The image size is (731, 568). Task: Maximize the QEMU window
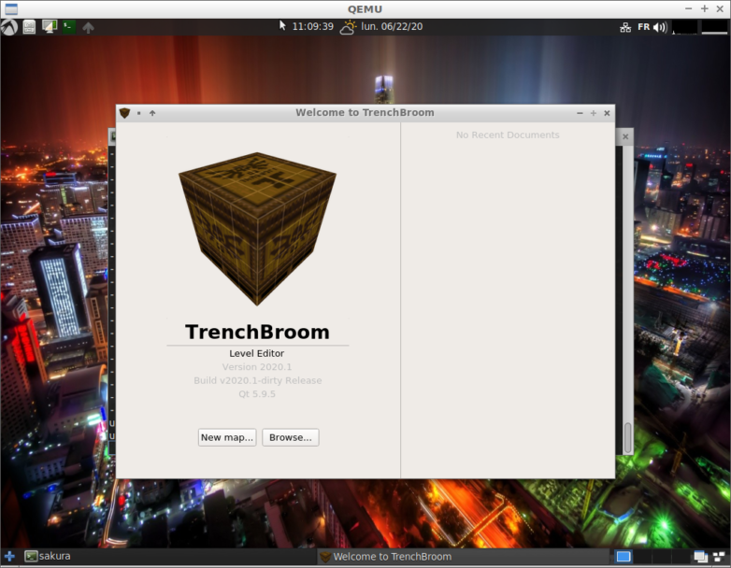tap(705, 8)
